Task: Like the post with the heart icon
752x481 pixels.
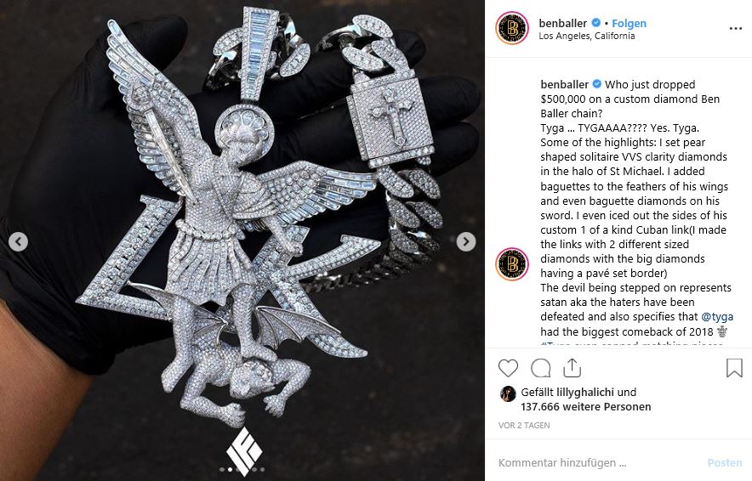Action: 508,368
